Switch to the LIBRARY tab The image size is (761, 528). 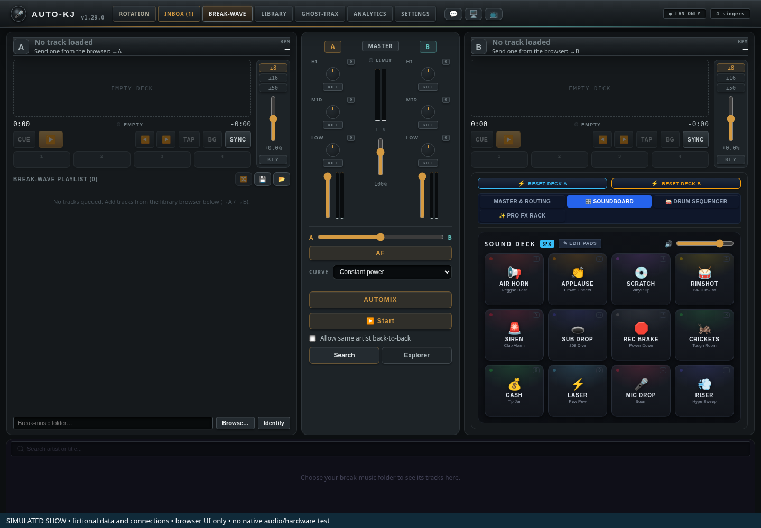[274, 14]
